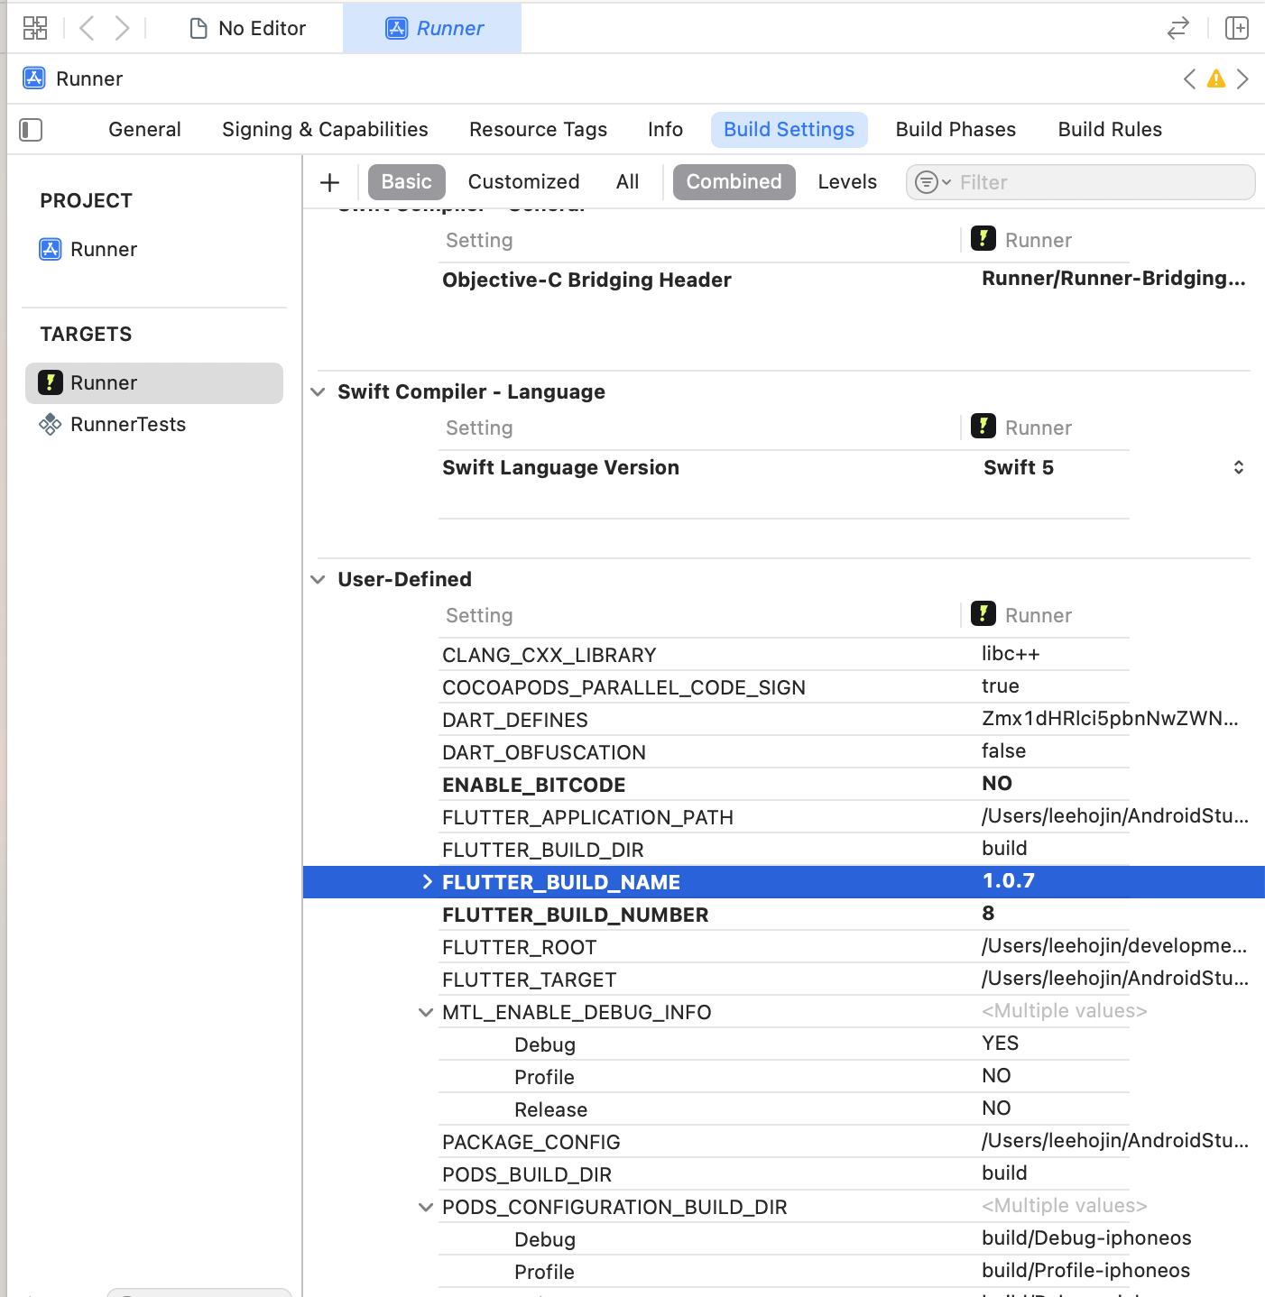
Task: Collapse Swift Compiler - Language section
Action: (x=318, y=392)
